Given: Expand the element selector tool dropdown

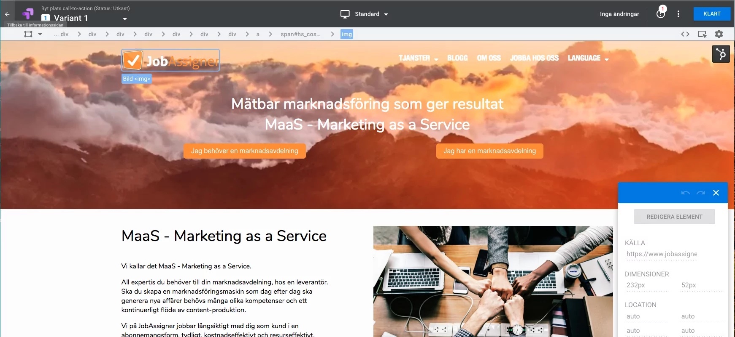Looking at the screenshot, I should (40, 34).
